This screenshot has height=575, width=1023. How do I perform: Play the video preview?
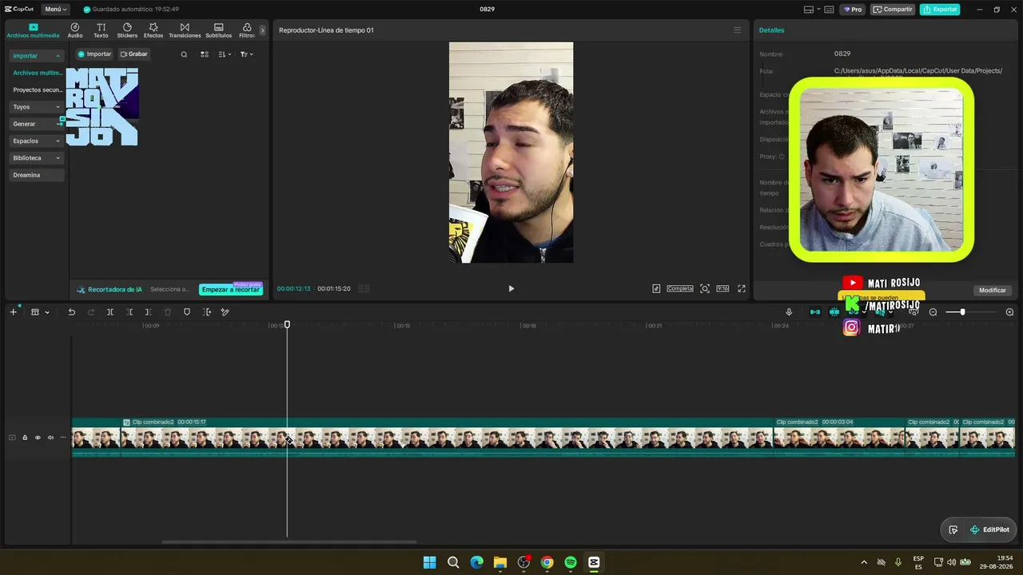coord(511,288)
